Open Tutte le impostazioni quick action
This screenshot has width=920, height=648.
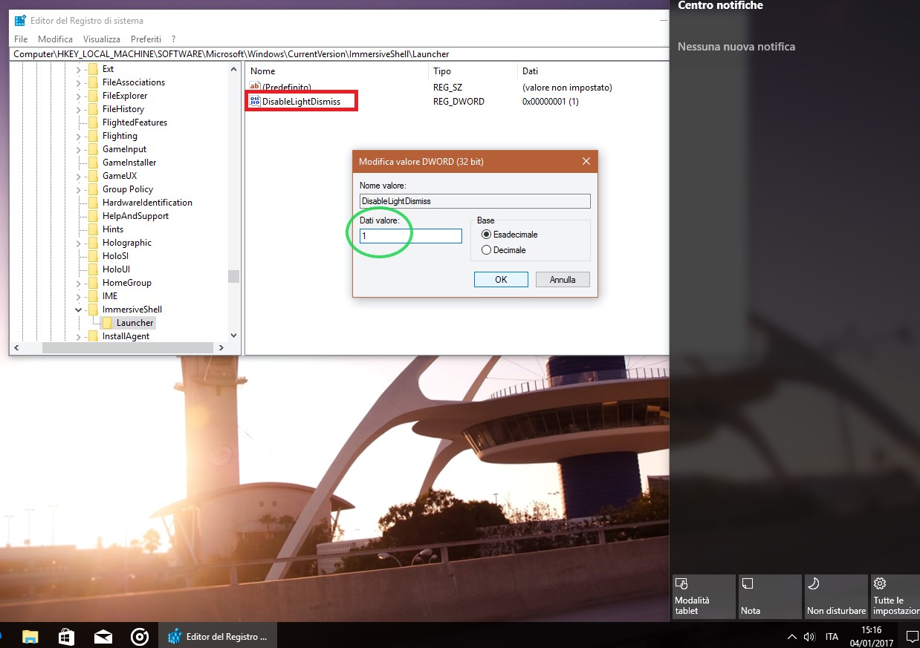pos(895,596)
